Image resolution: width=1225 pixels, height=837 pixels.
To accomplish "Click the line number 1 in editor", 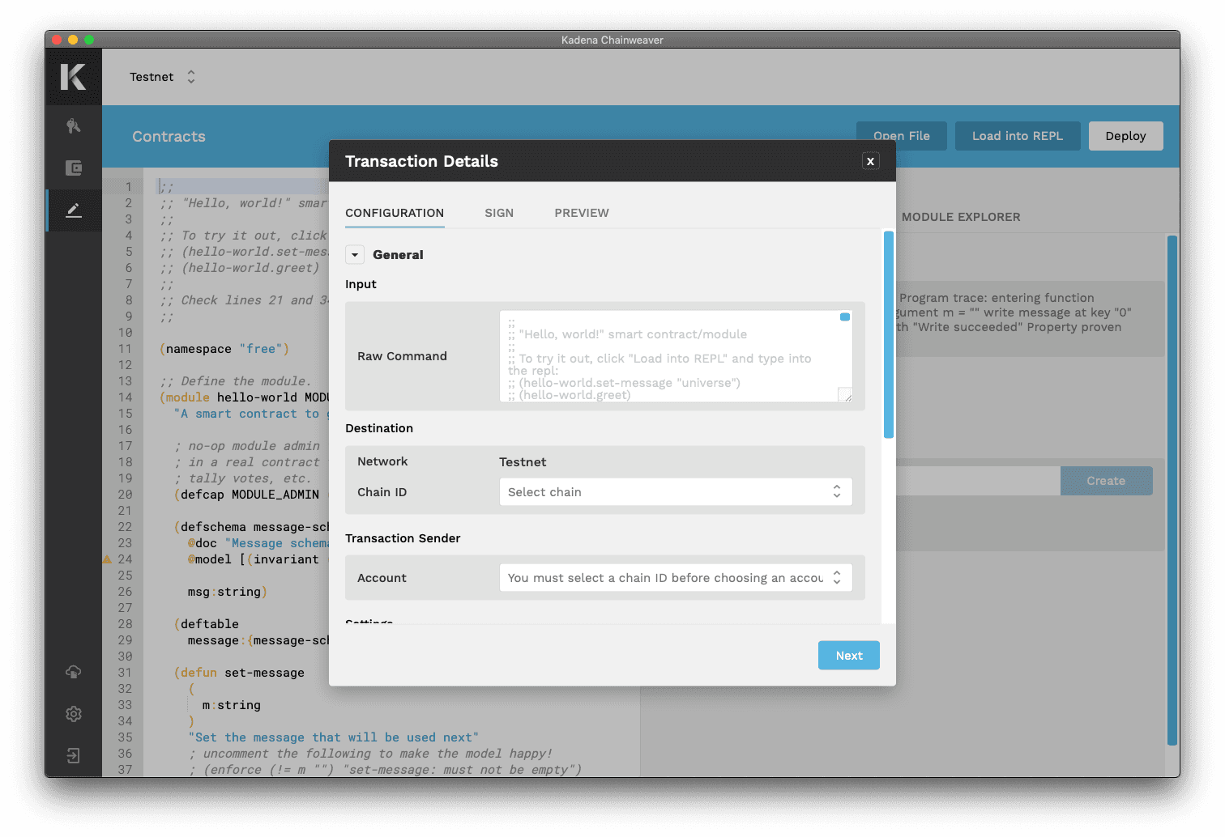I will pyautogui.click(x=128, y=187).
